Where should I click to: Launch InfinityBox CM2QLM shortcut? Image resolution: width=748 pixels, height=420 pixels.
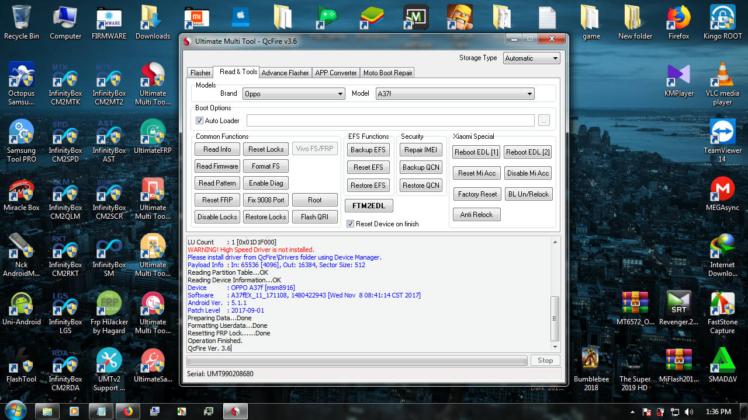point(65,198)
